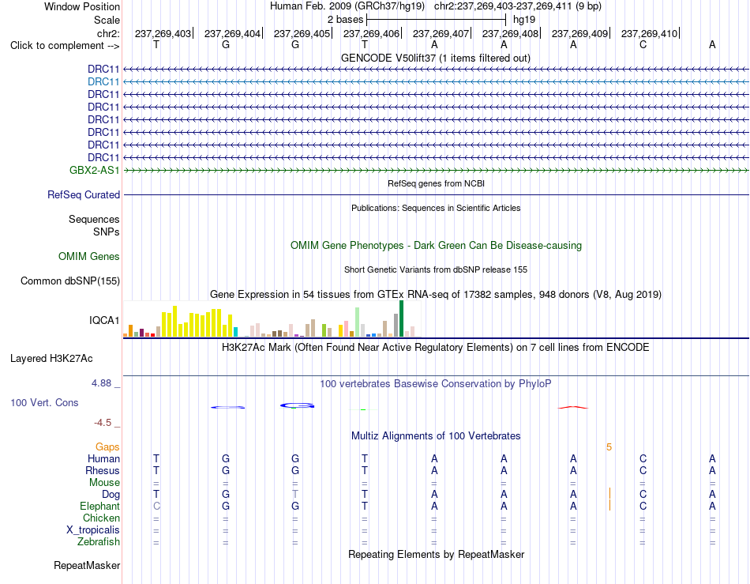
Task: Click the orange insertion bar in Elephant row
Action: point(609,505)
